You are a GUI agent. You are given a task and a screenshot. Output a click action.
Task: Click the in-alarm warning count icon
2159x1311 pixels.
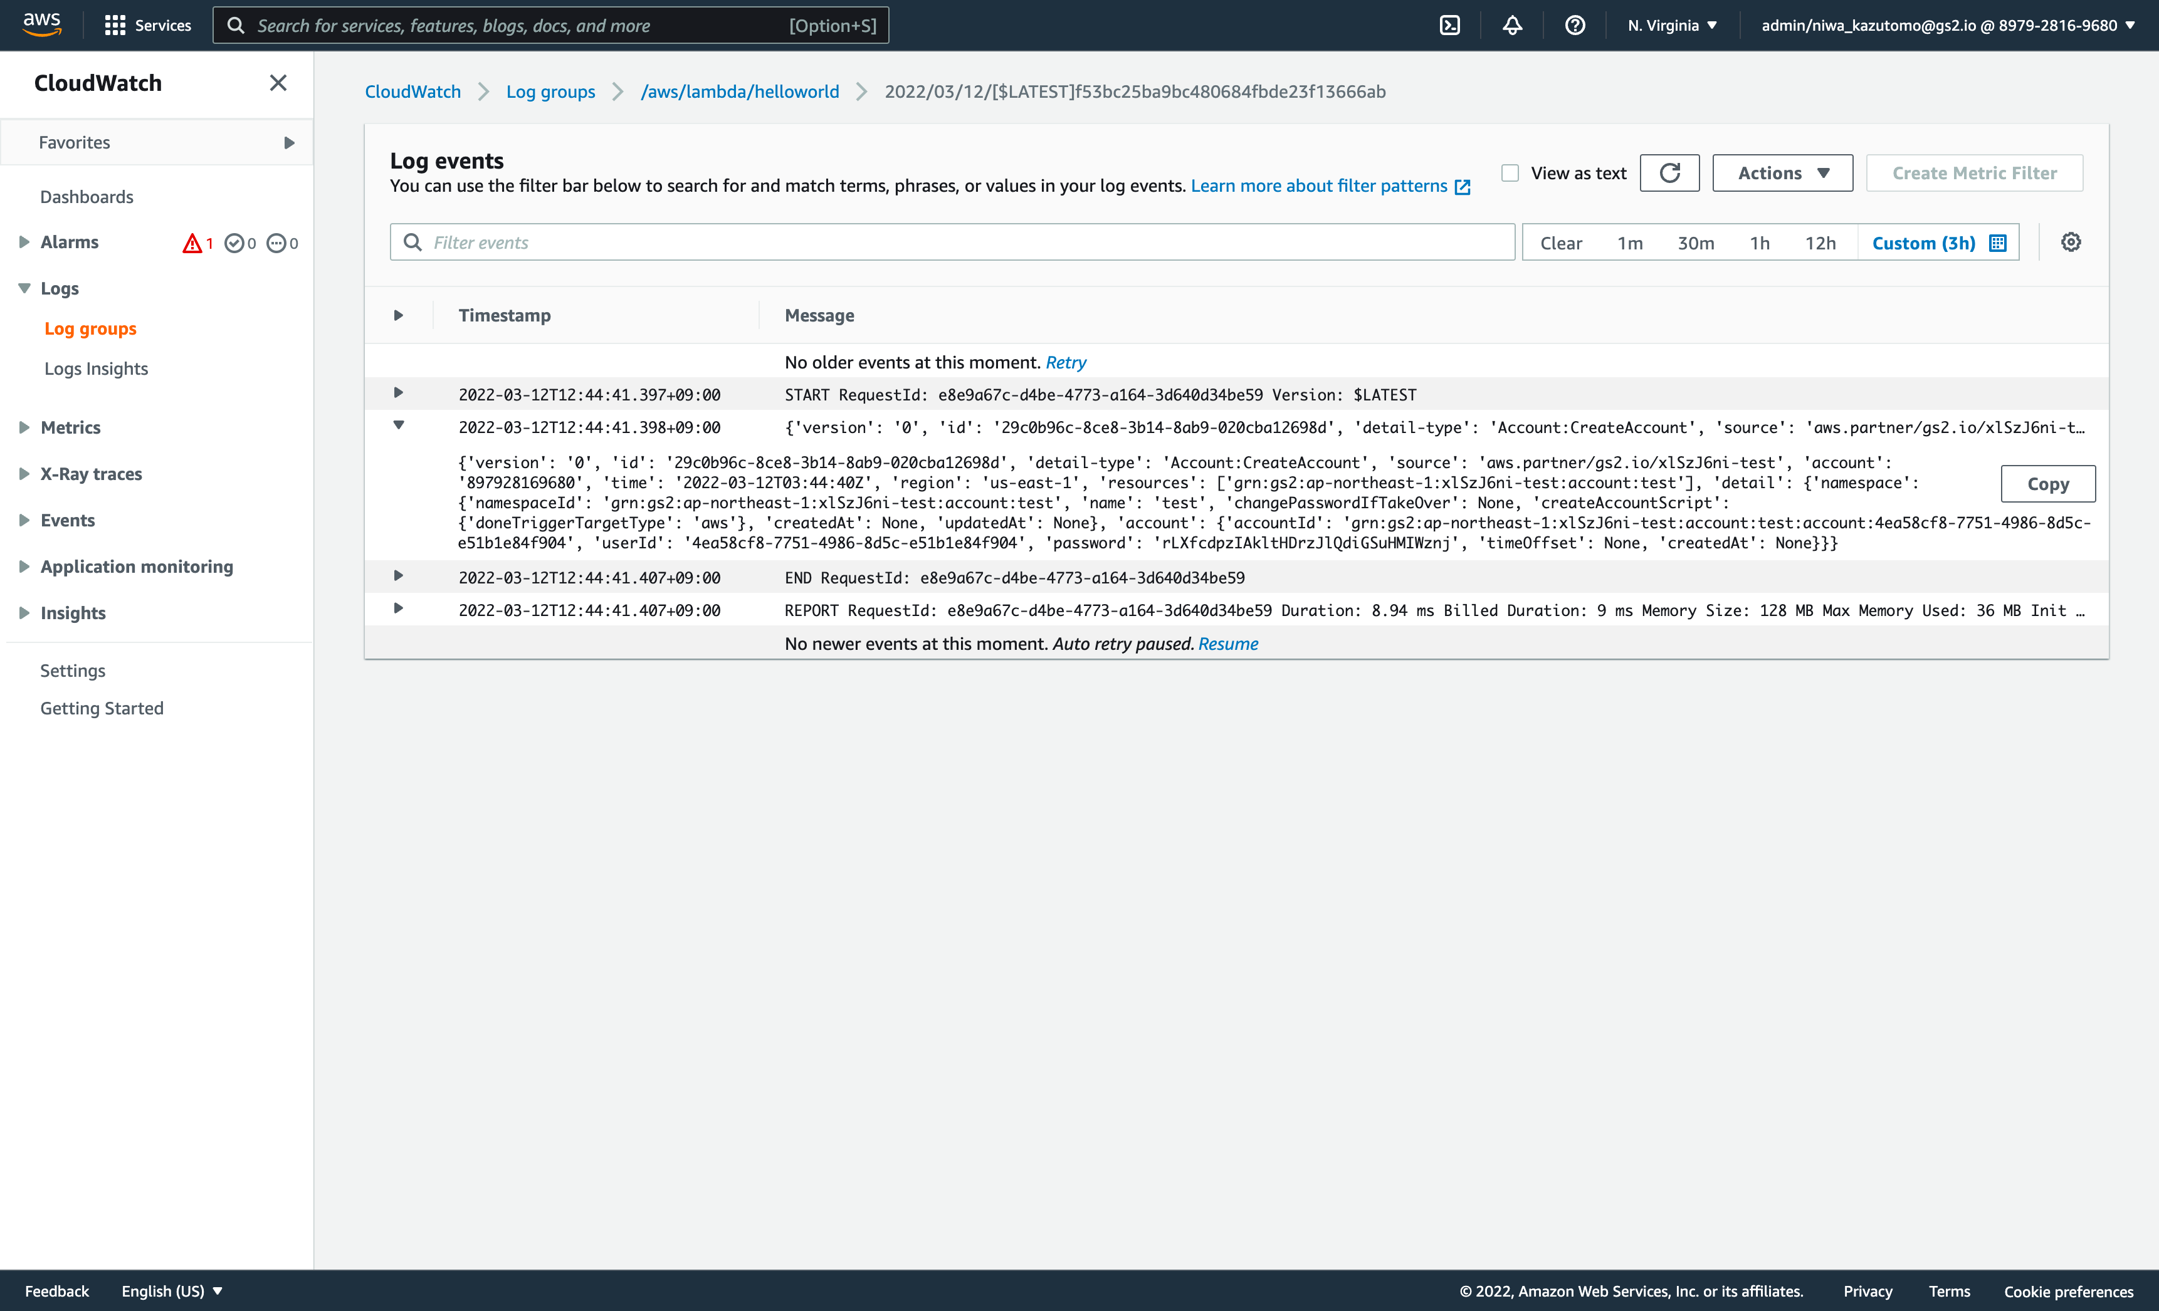192,243
